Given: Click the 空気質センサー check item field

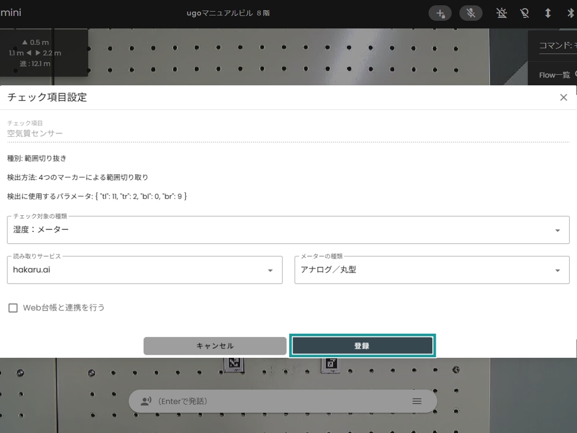Looking at the screenshot, I should pyautogui.click(x=288, y=133).
